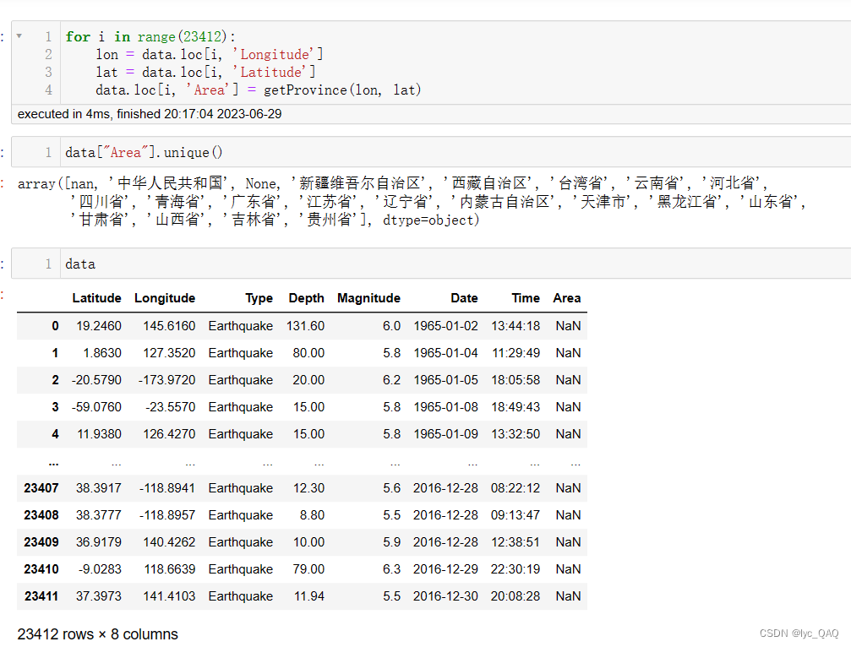
Task: Click longitude value -173.9720
Action: tap(166, 380)
